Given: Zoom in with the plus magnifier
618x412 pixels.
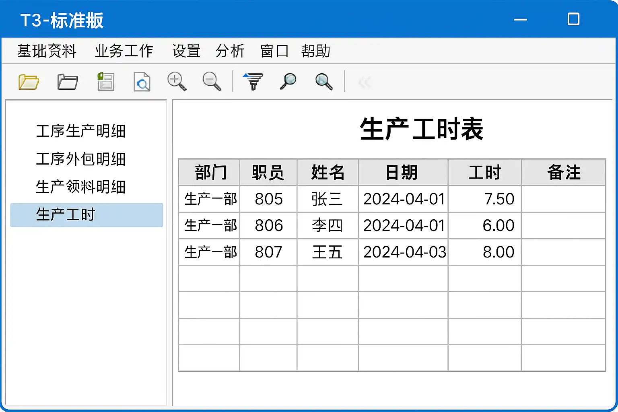Looking at the screenshot, I should (177, 81).
